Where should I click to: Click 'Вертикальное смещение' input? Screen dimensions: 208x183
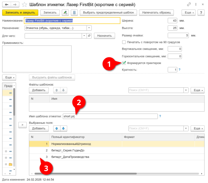pyautogui.click(x=175, y=49)
